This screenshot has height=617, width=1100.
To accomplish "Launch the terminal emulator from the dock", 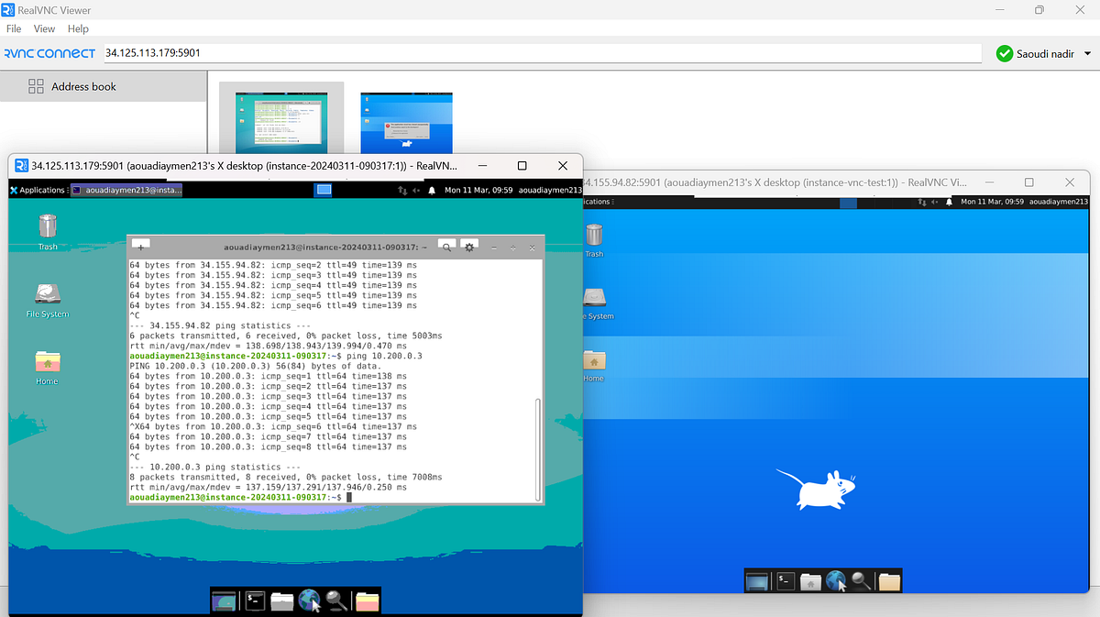I will click(x=255, y=600).
